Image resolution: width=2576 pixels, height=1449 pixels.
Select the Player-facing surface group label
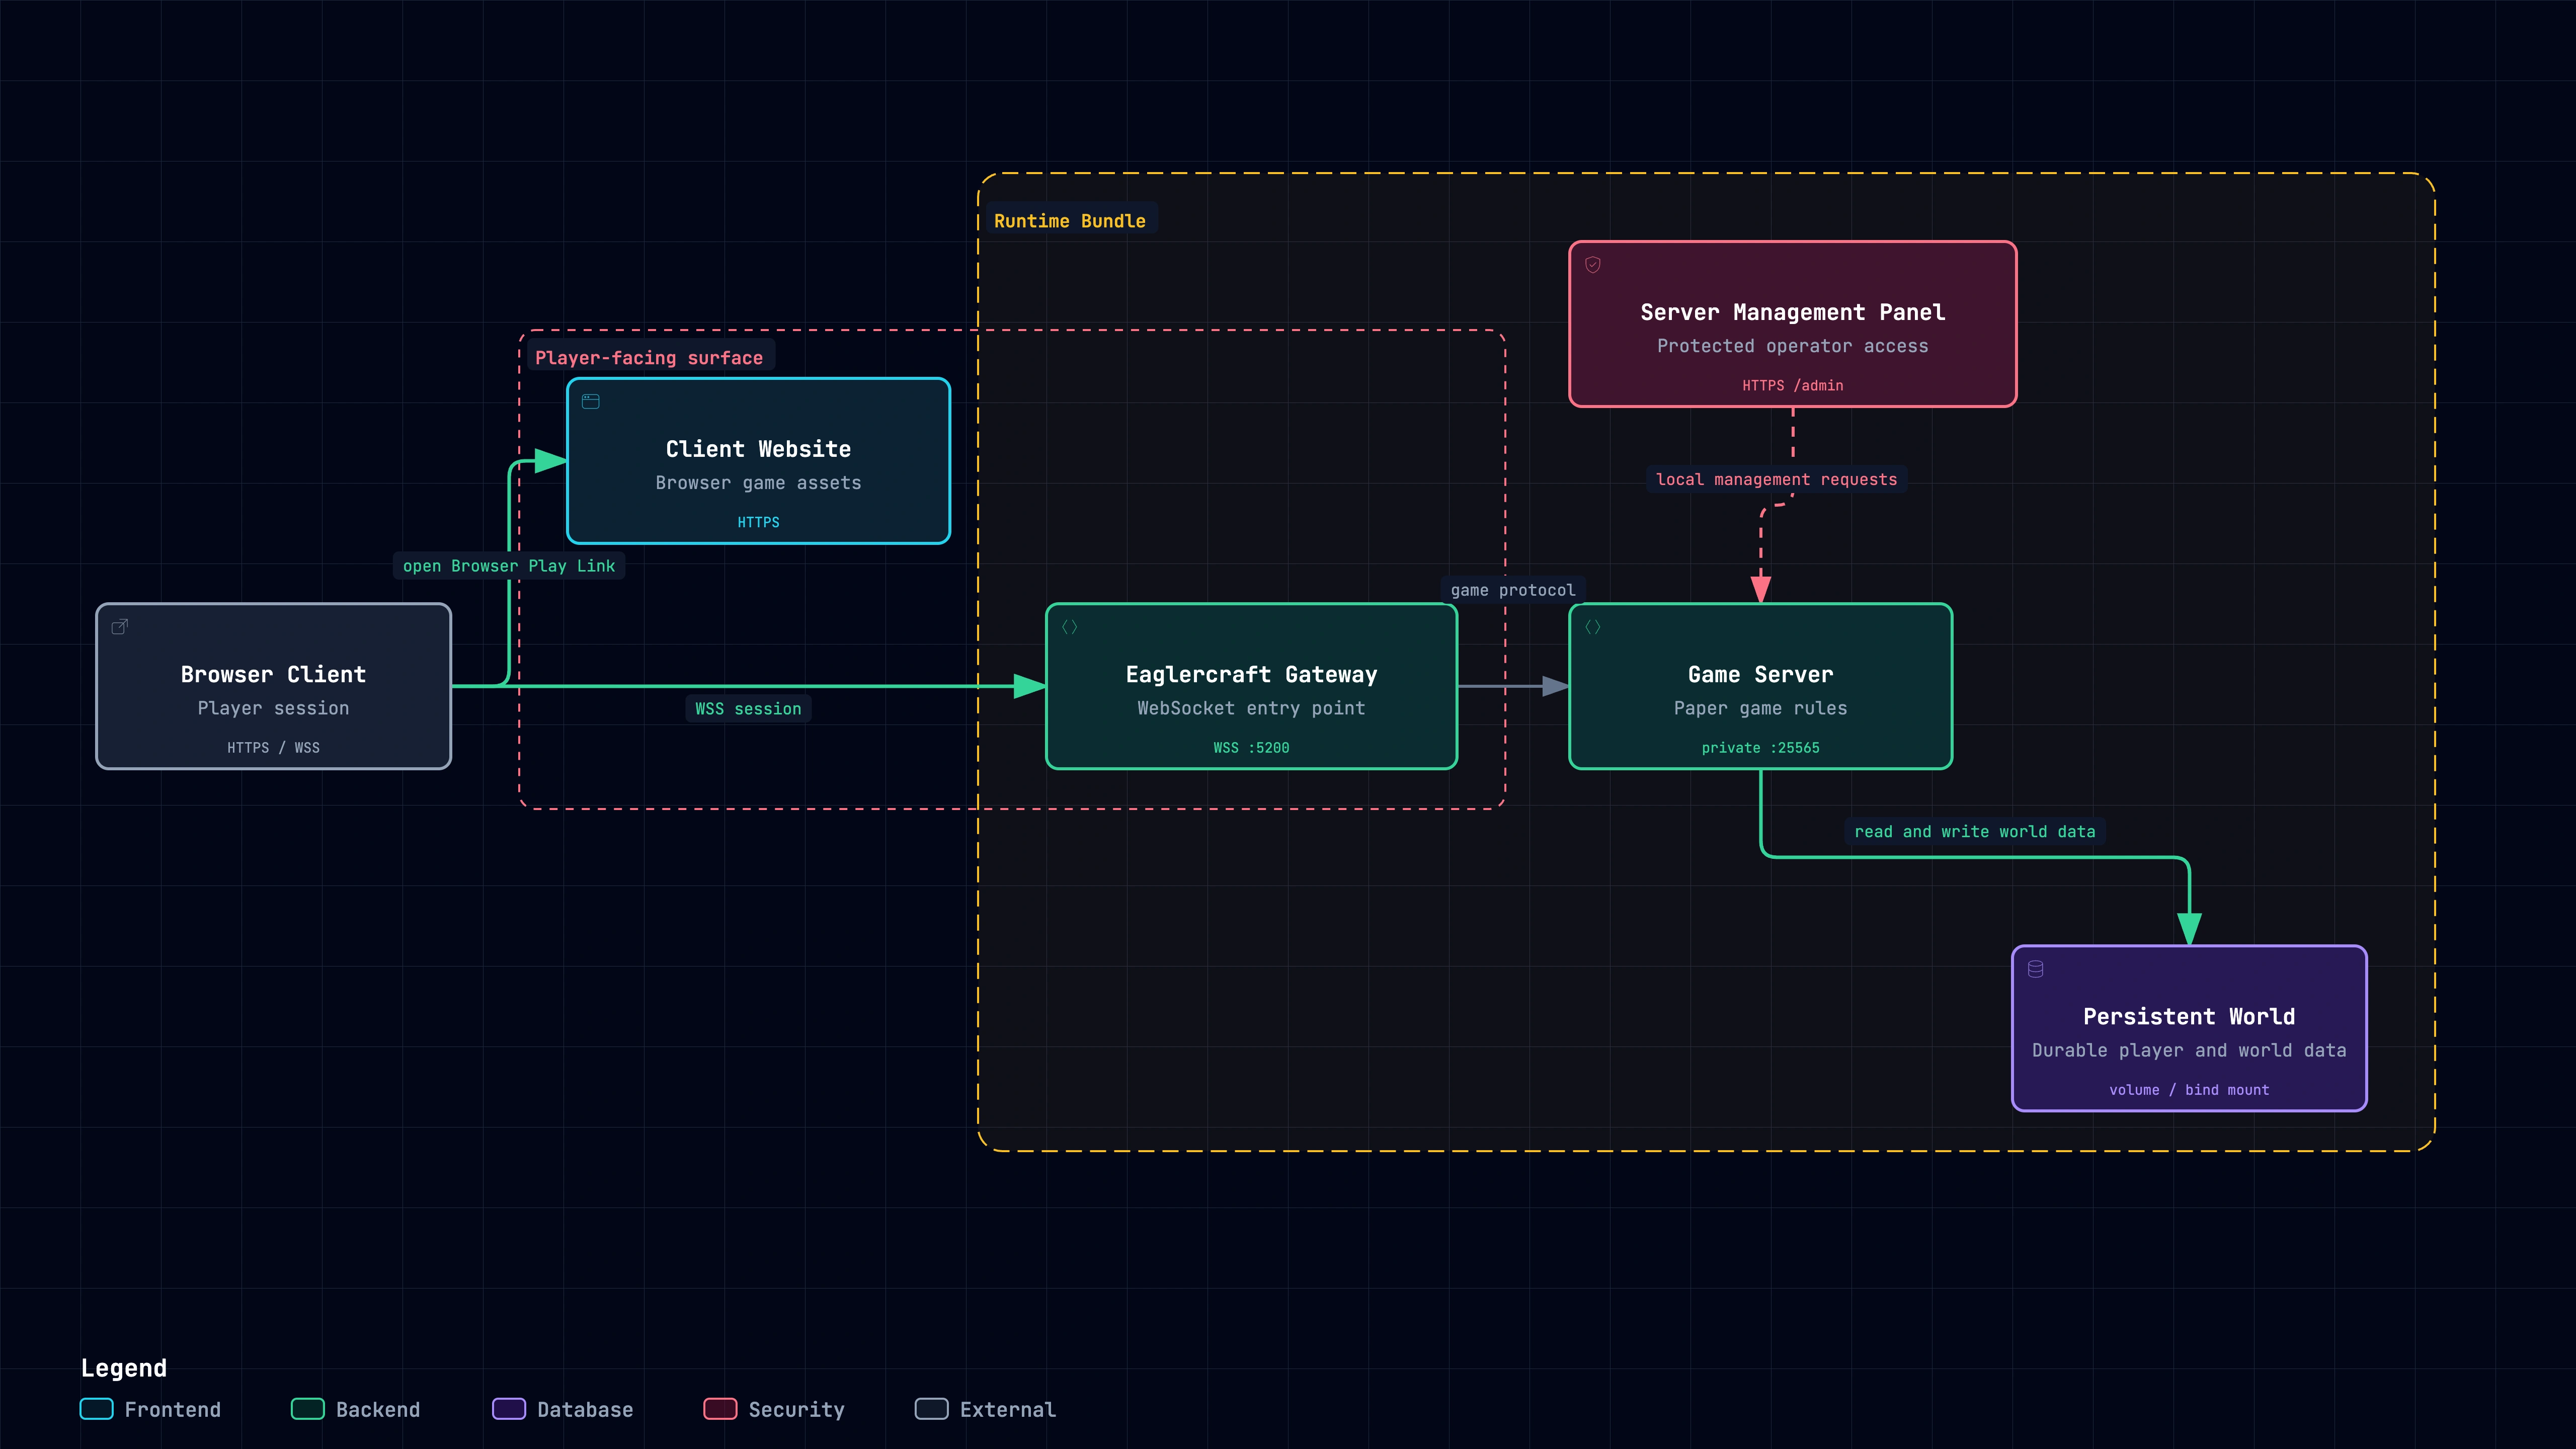pyautogui.click(x=649, y=358)
